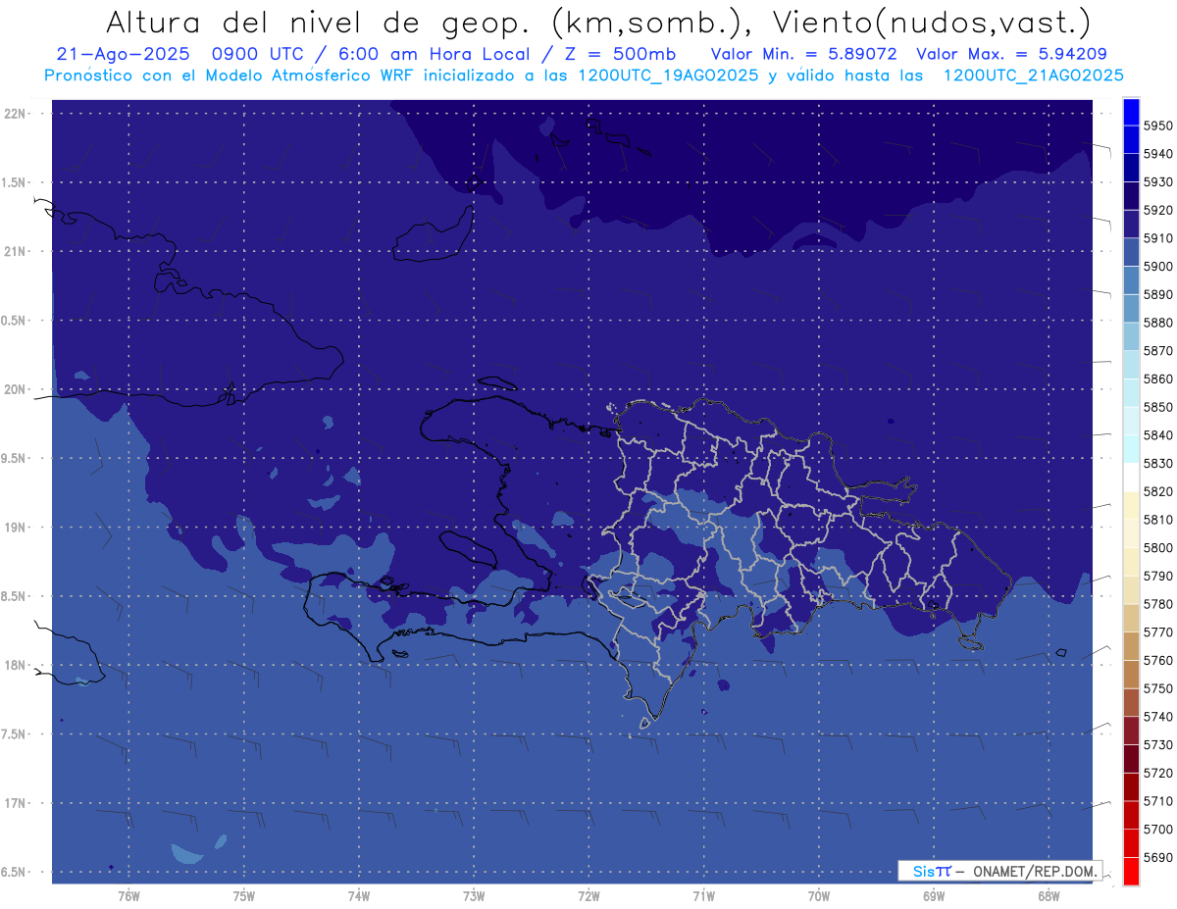The width and height of the screenshot is (1177, 909).
Task: Click the '70W' longitude label
Action: (x=819, y=896)
